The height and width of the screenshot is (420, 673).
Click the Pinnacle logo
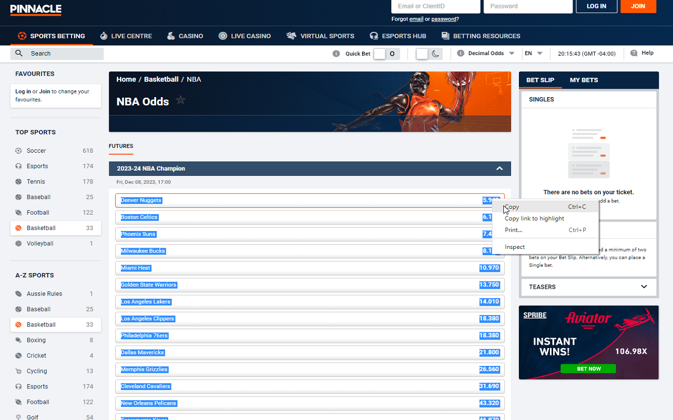point(36,9)
